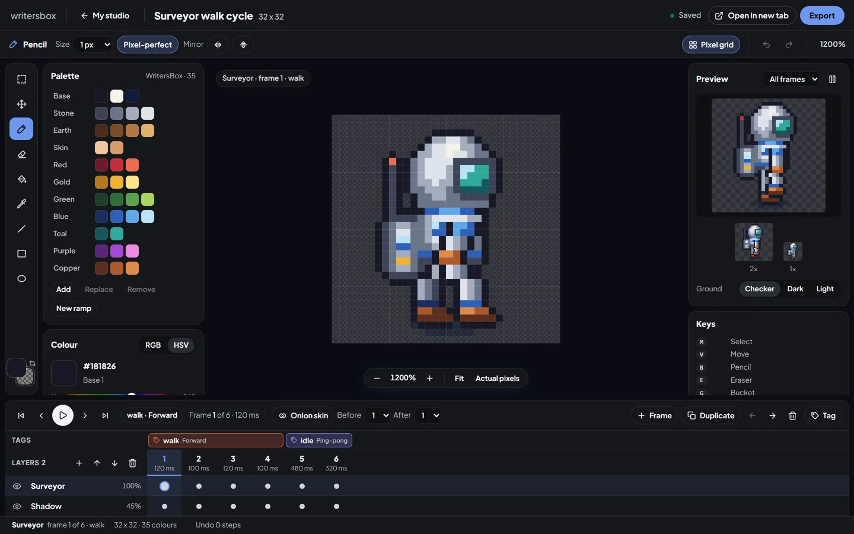Select the Bucket fill tool
Image resolution: width=854 pixels, height=534 pixels.
[x=21, y=179]
